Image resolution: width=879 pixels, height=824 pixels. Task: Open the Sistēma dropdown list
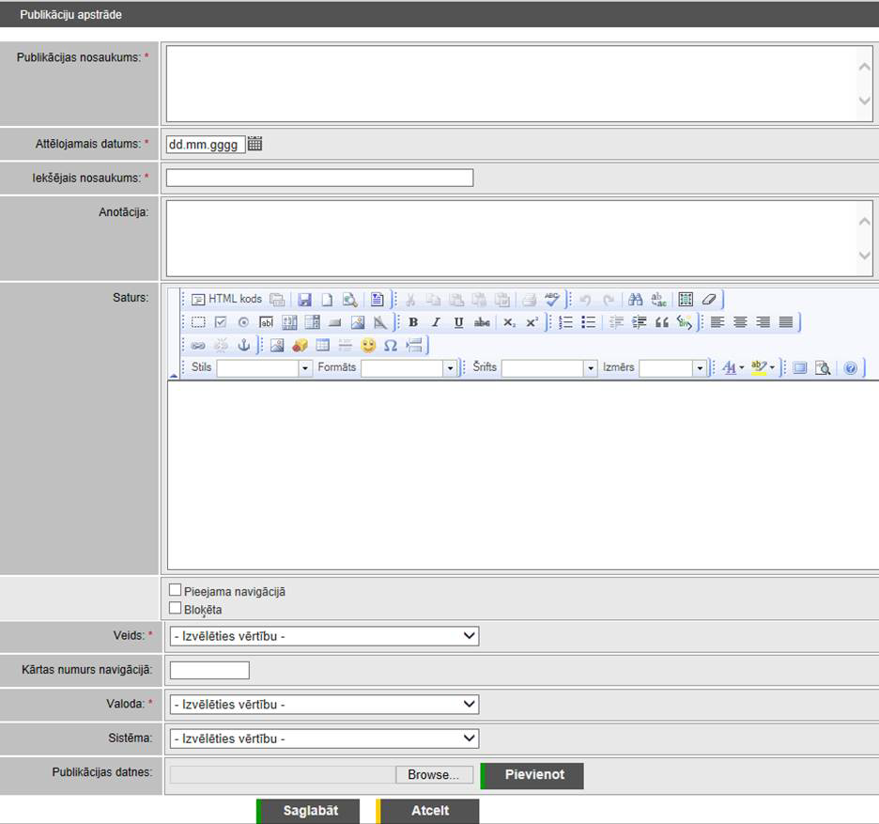tap(324, 738)
